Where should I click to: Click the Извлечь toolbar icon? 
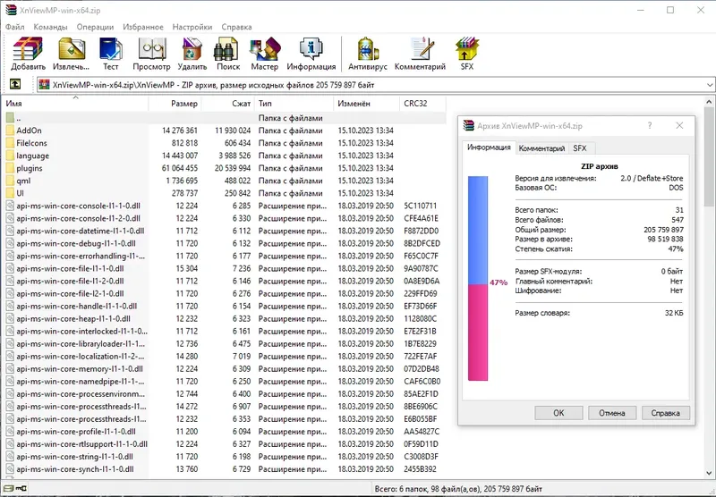coord(71,49)
